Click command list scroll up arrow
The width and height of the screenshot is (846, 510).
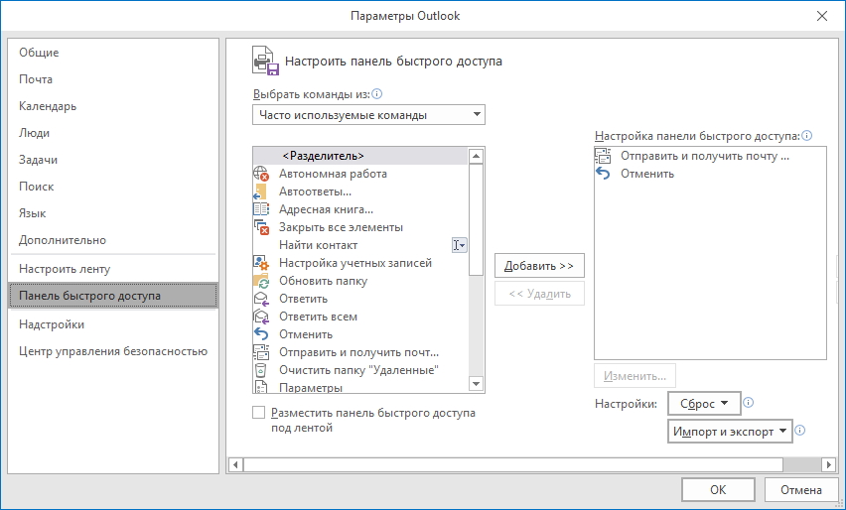476,157
